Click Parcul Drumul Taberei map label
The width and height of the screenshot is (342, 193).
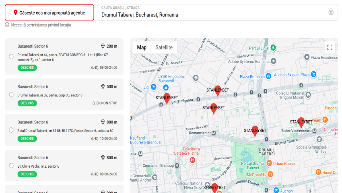[x=253, y=166]
